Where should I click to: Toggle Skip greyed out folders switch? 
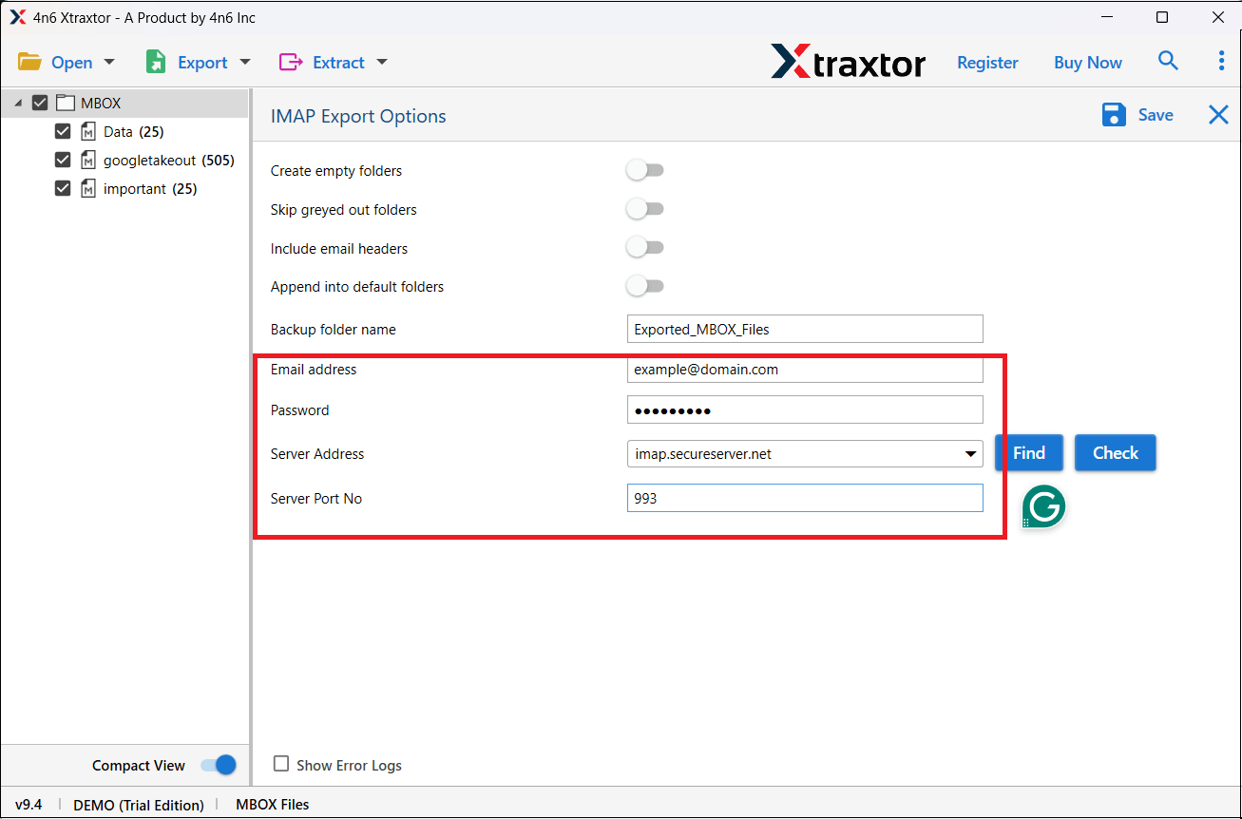pos(644,209)
